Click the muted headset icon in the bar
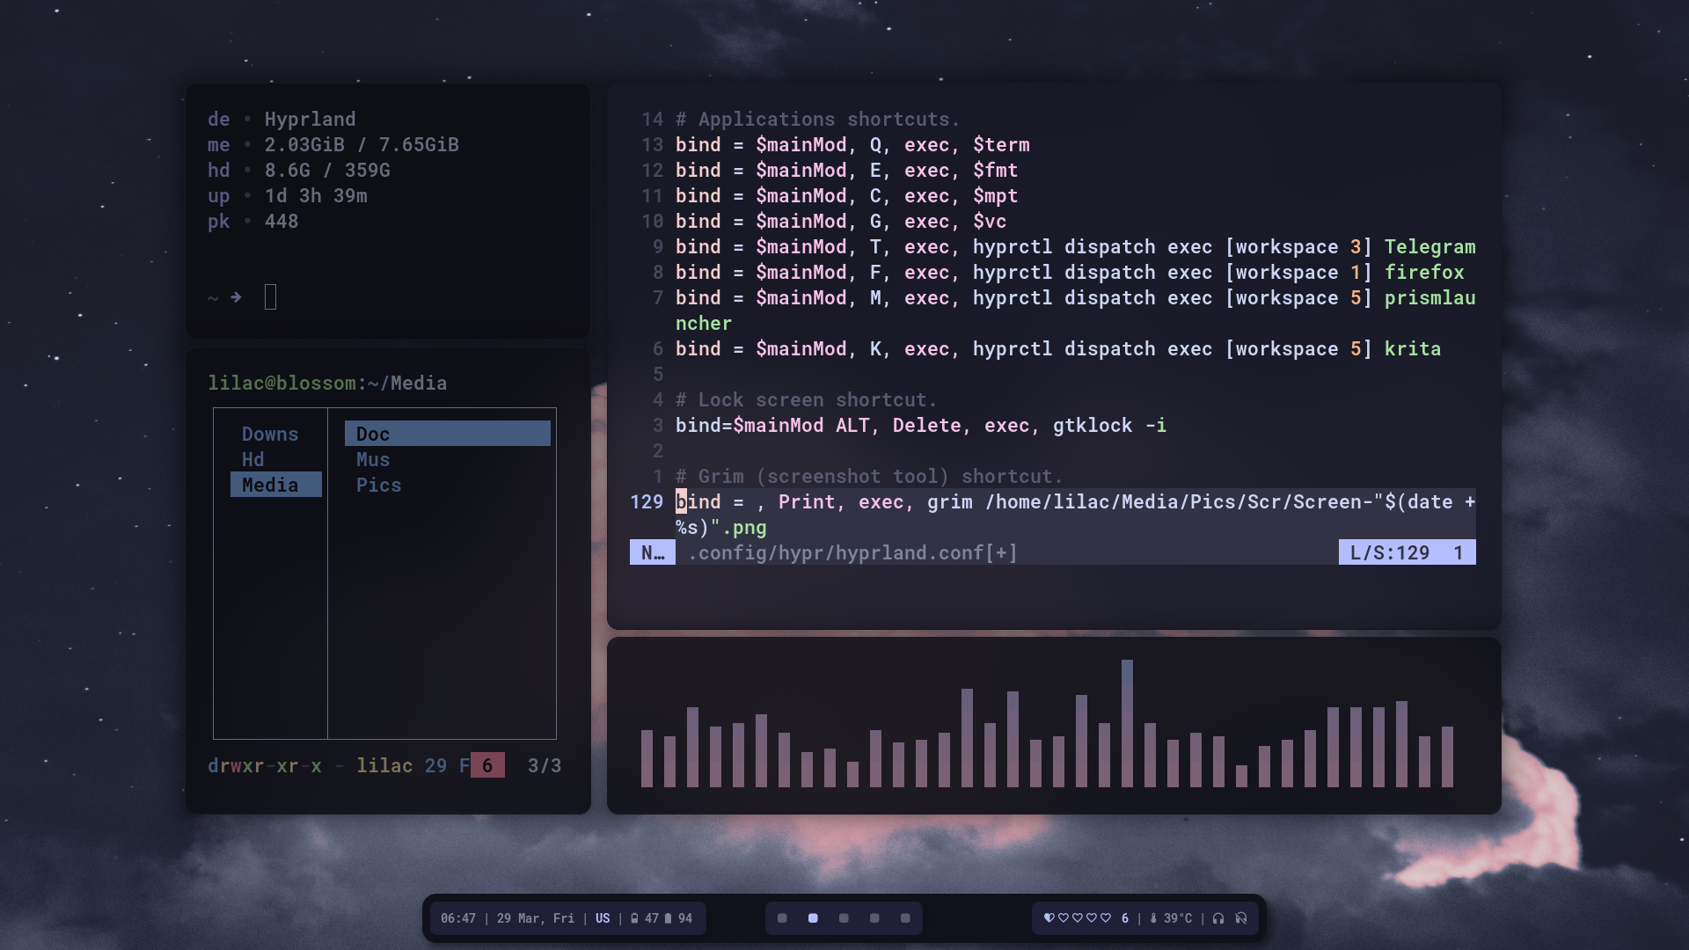The width and height of the screenshot is (1689, 950). click(x=1241, y=918)
